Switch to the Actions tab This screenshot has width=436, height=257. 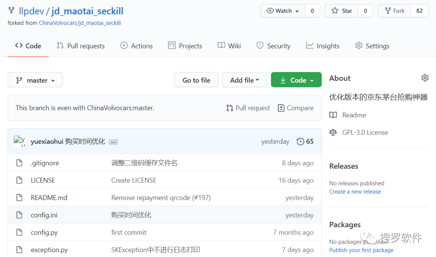tap(136, 46)
